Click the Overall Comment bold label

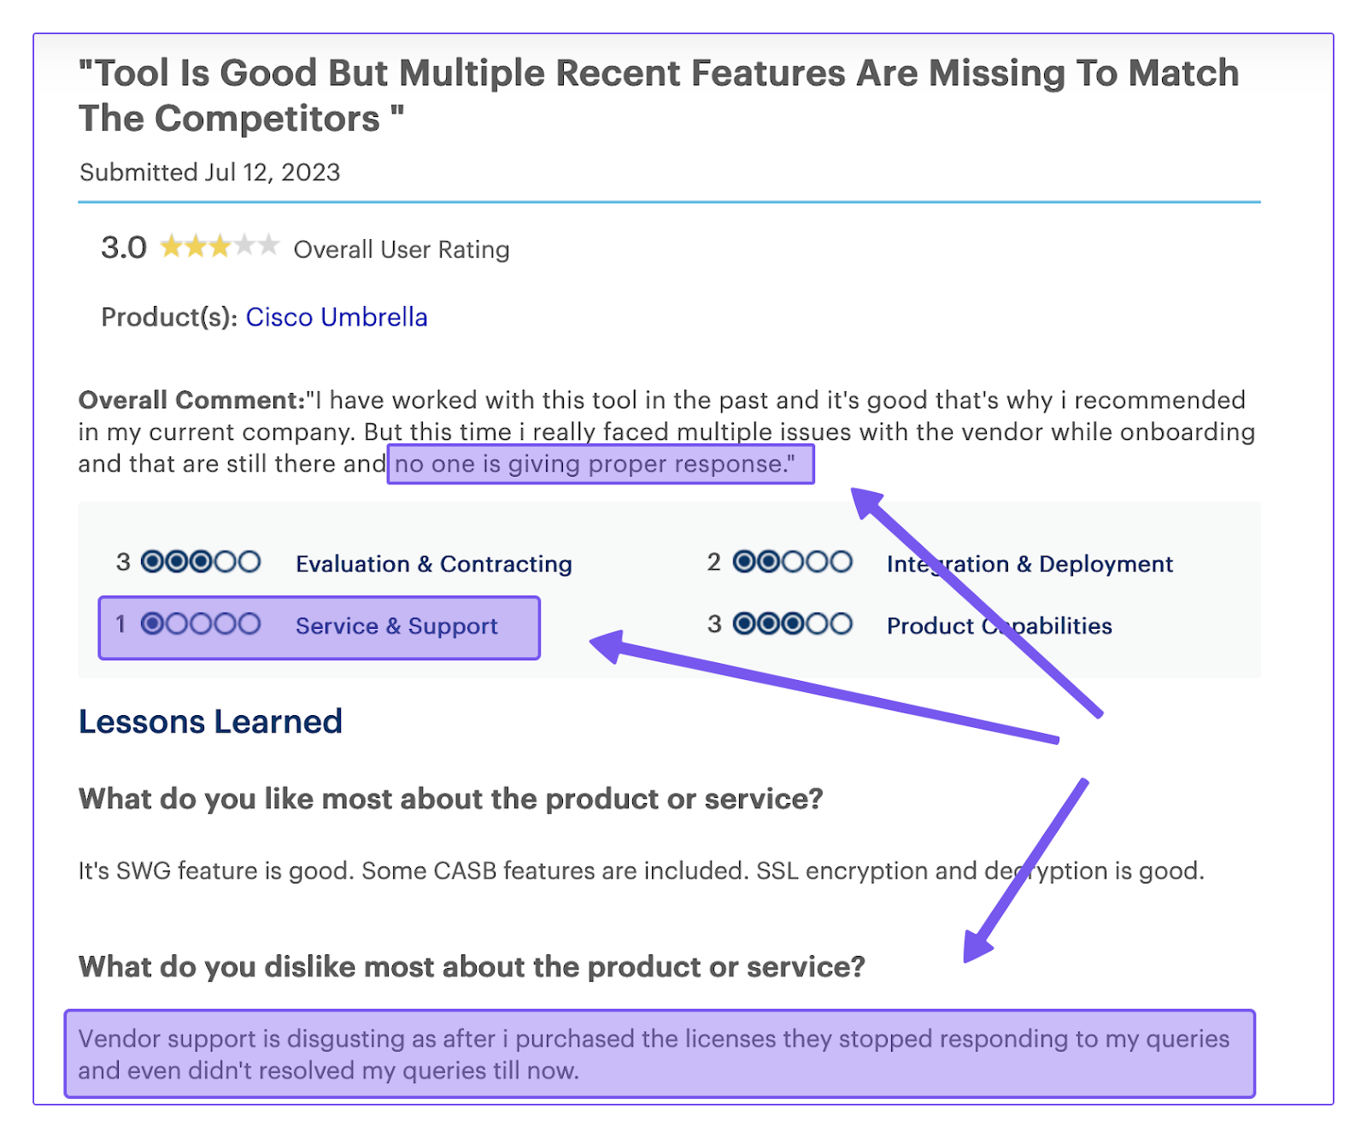pyautogui.click(x=191, y=400)
